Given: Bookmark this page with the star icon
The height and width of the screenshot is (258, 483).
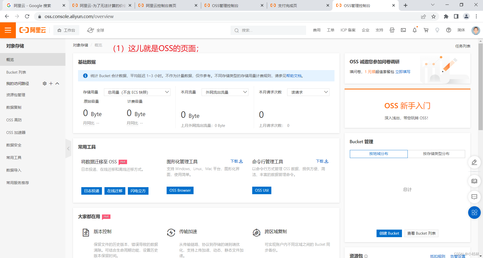Looking at the screenshot, I should 433,16.
